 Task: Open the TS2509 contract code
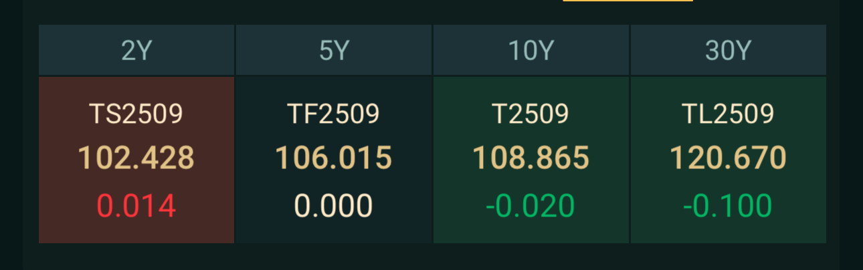136,114
